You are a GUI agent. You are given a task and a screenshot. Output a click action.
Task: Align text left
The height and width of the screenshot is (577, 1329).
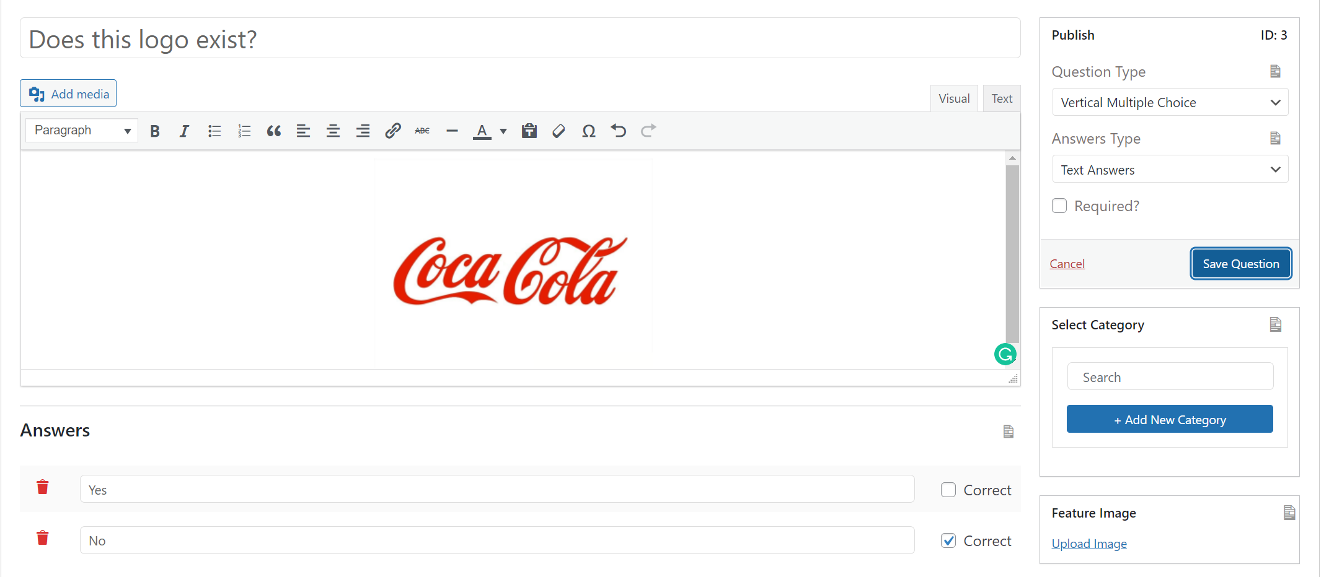[303, 131]
